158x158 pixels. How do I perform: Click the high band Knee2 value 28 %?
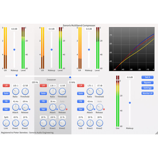tap(100, 117)
